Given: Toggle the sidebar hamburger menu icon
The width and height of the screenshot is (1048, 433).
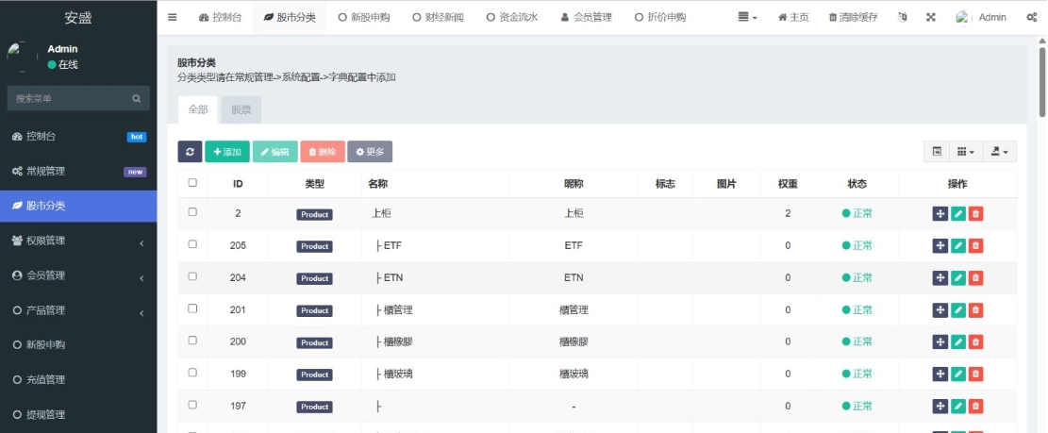Looking at the screenshot, I should coord(172,17).
